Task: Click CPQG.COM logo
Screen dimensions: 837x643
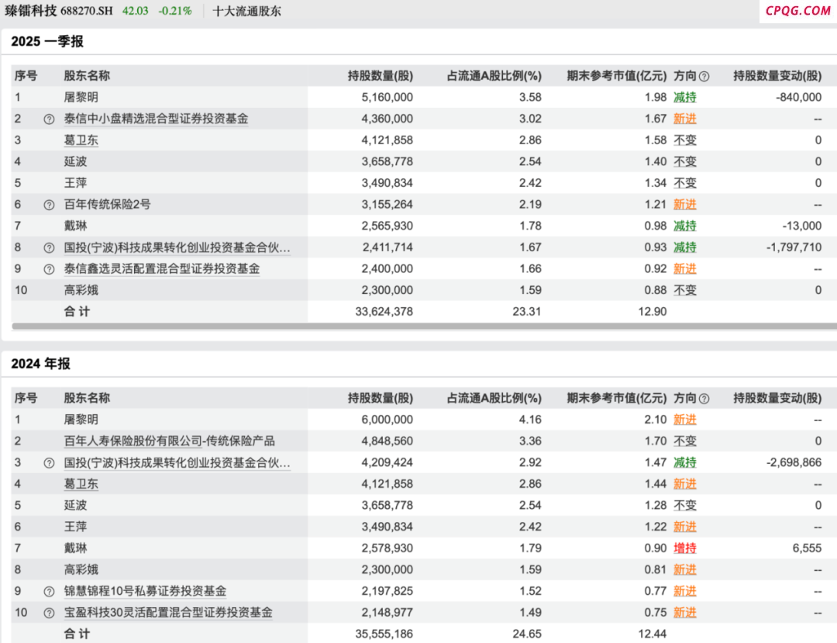Action: (x=798, y=11)
